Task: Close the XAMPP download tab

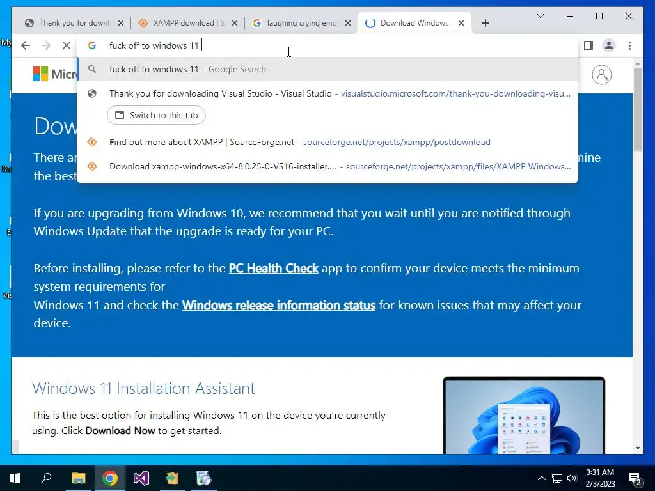Action: (x=234, y=23)
